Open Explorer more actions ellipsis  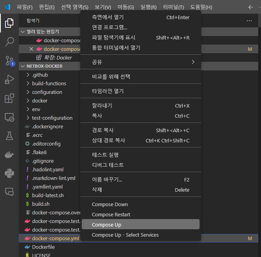click(249, 21)
